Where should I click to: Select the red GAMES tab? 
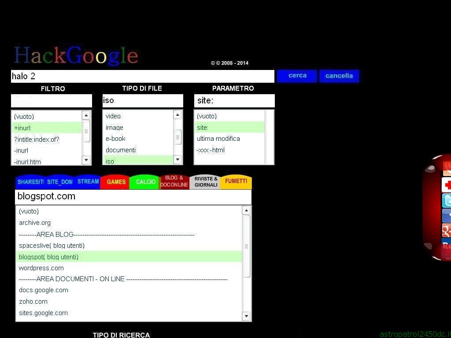(x=116, y=182)
